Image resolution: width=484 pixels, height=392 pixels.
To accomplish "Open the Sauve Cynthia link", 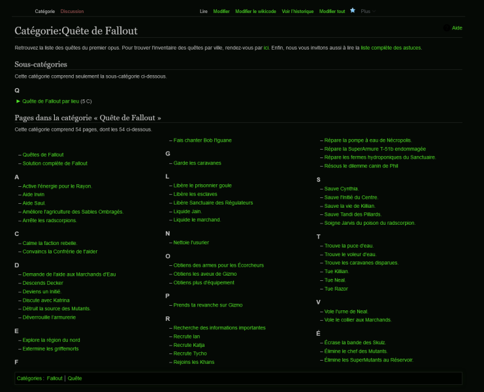I will pos(342,189).
